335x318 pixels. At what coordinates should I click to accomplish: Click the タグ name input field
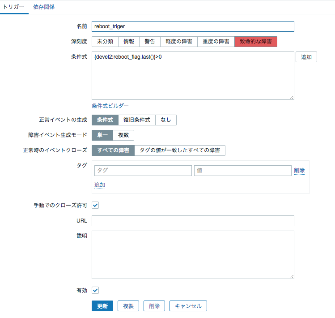[x=143, y=171]
